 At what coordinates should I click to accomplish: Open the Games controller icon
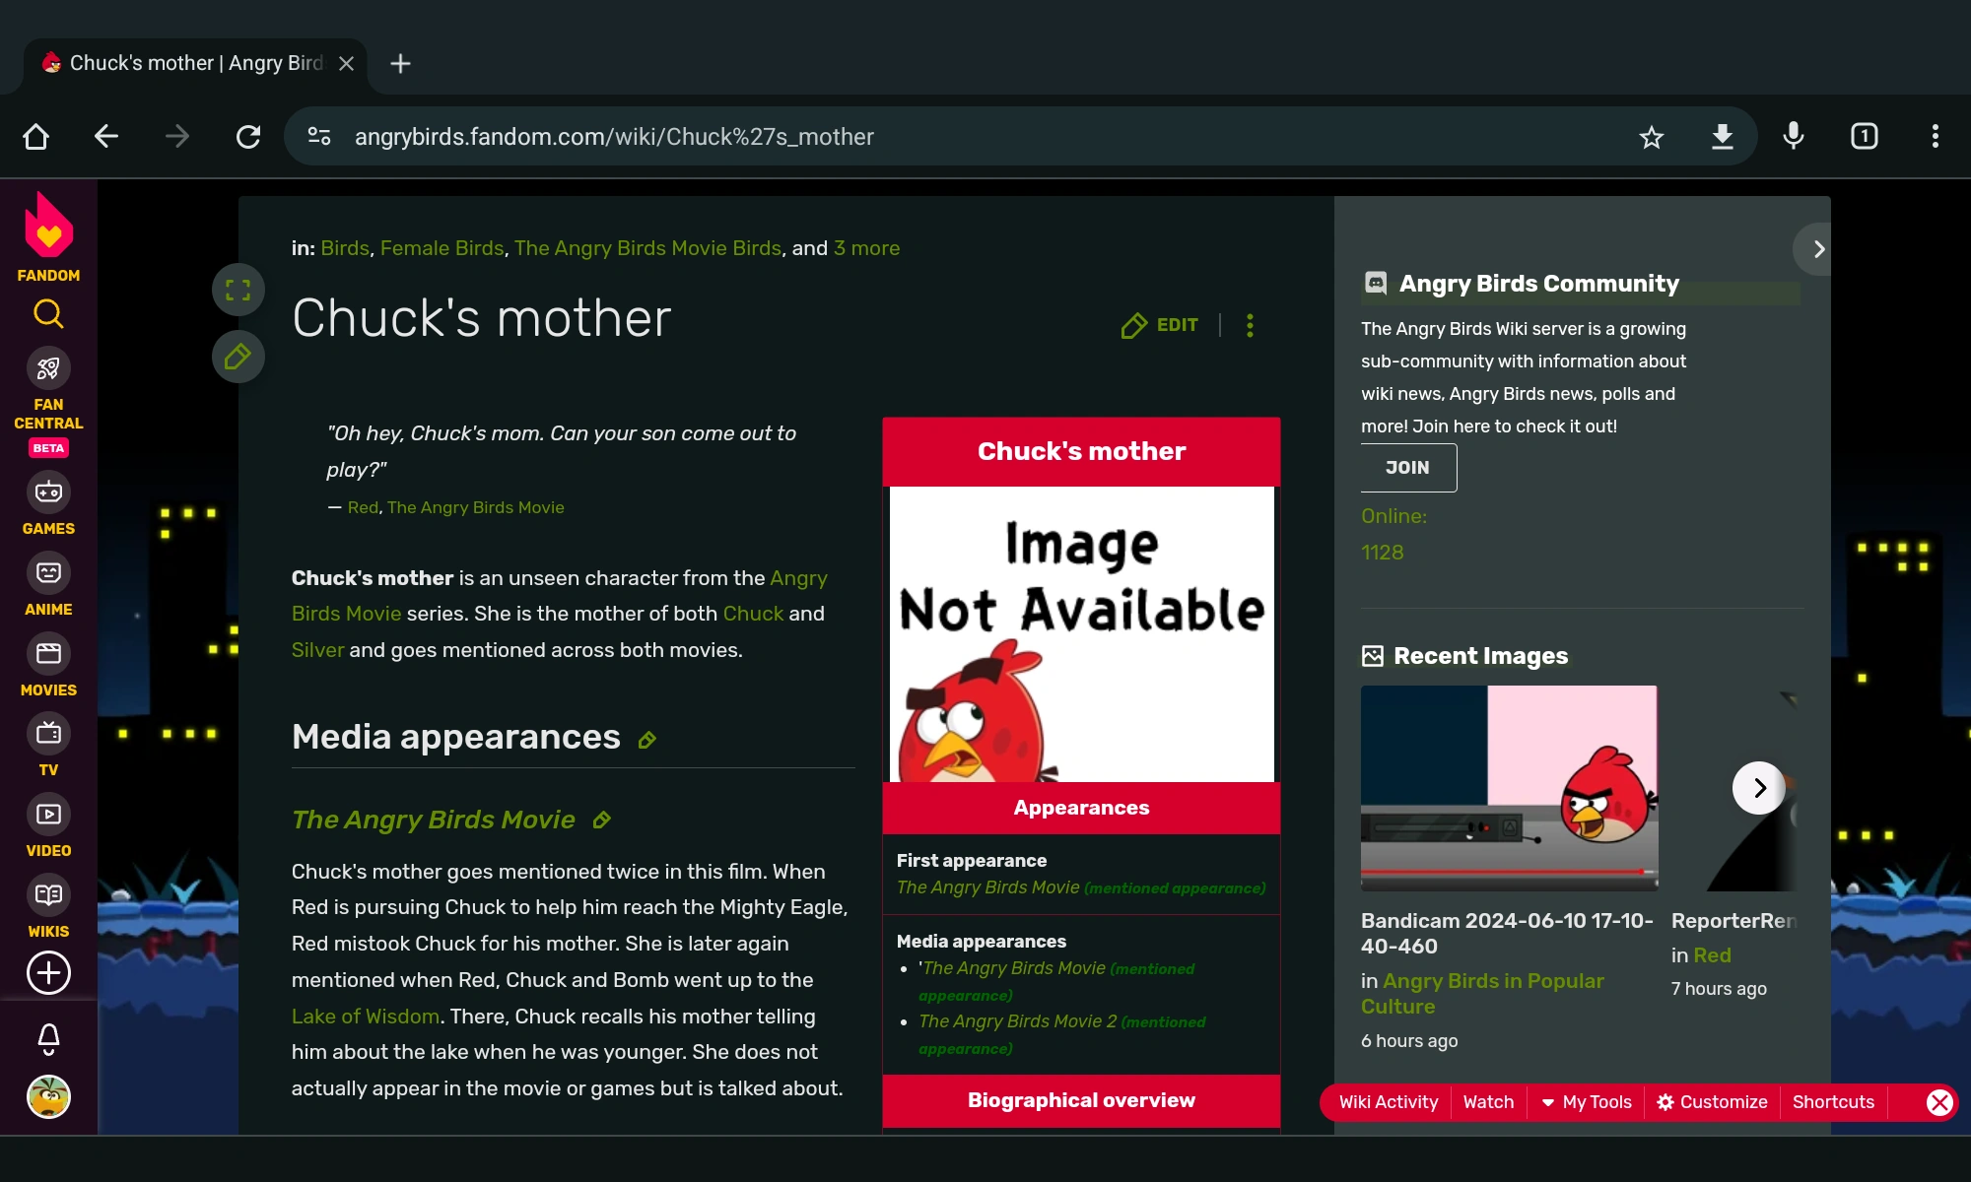[48, 492]
